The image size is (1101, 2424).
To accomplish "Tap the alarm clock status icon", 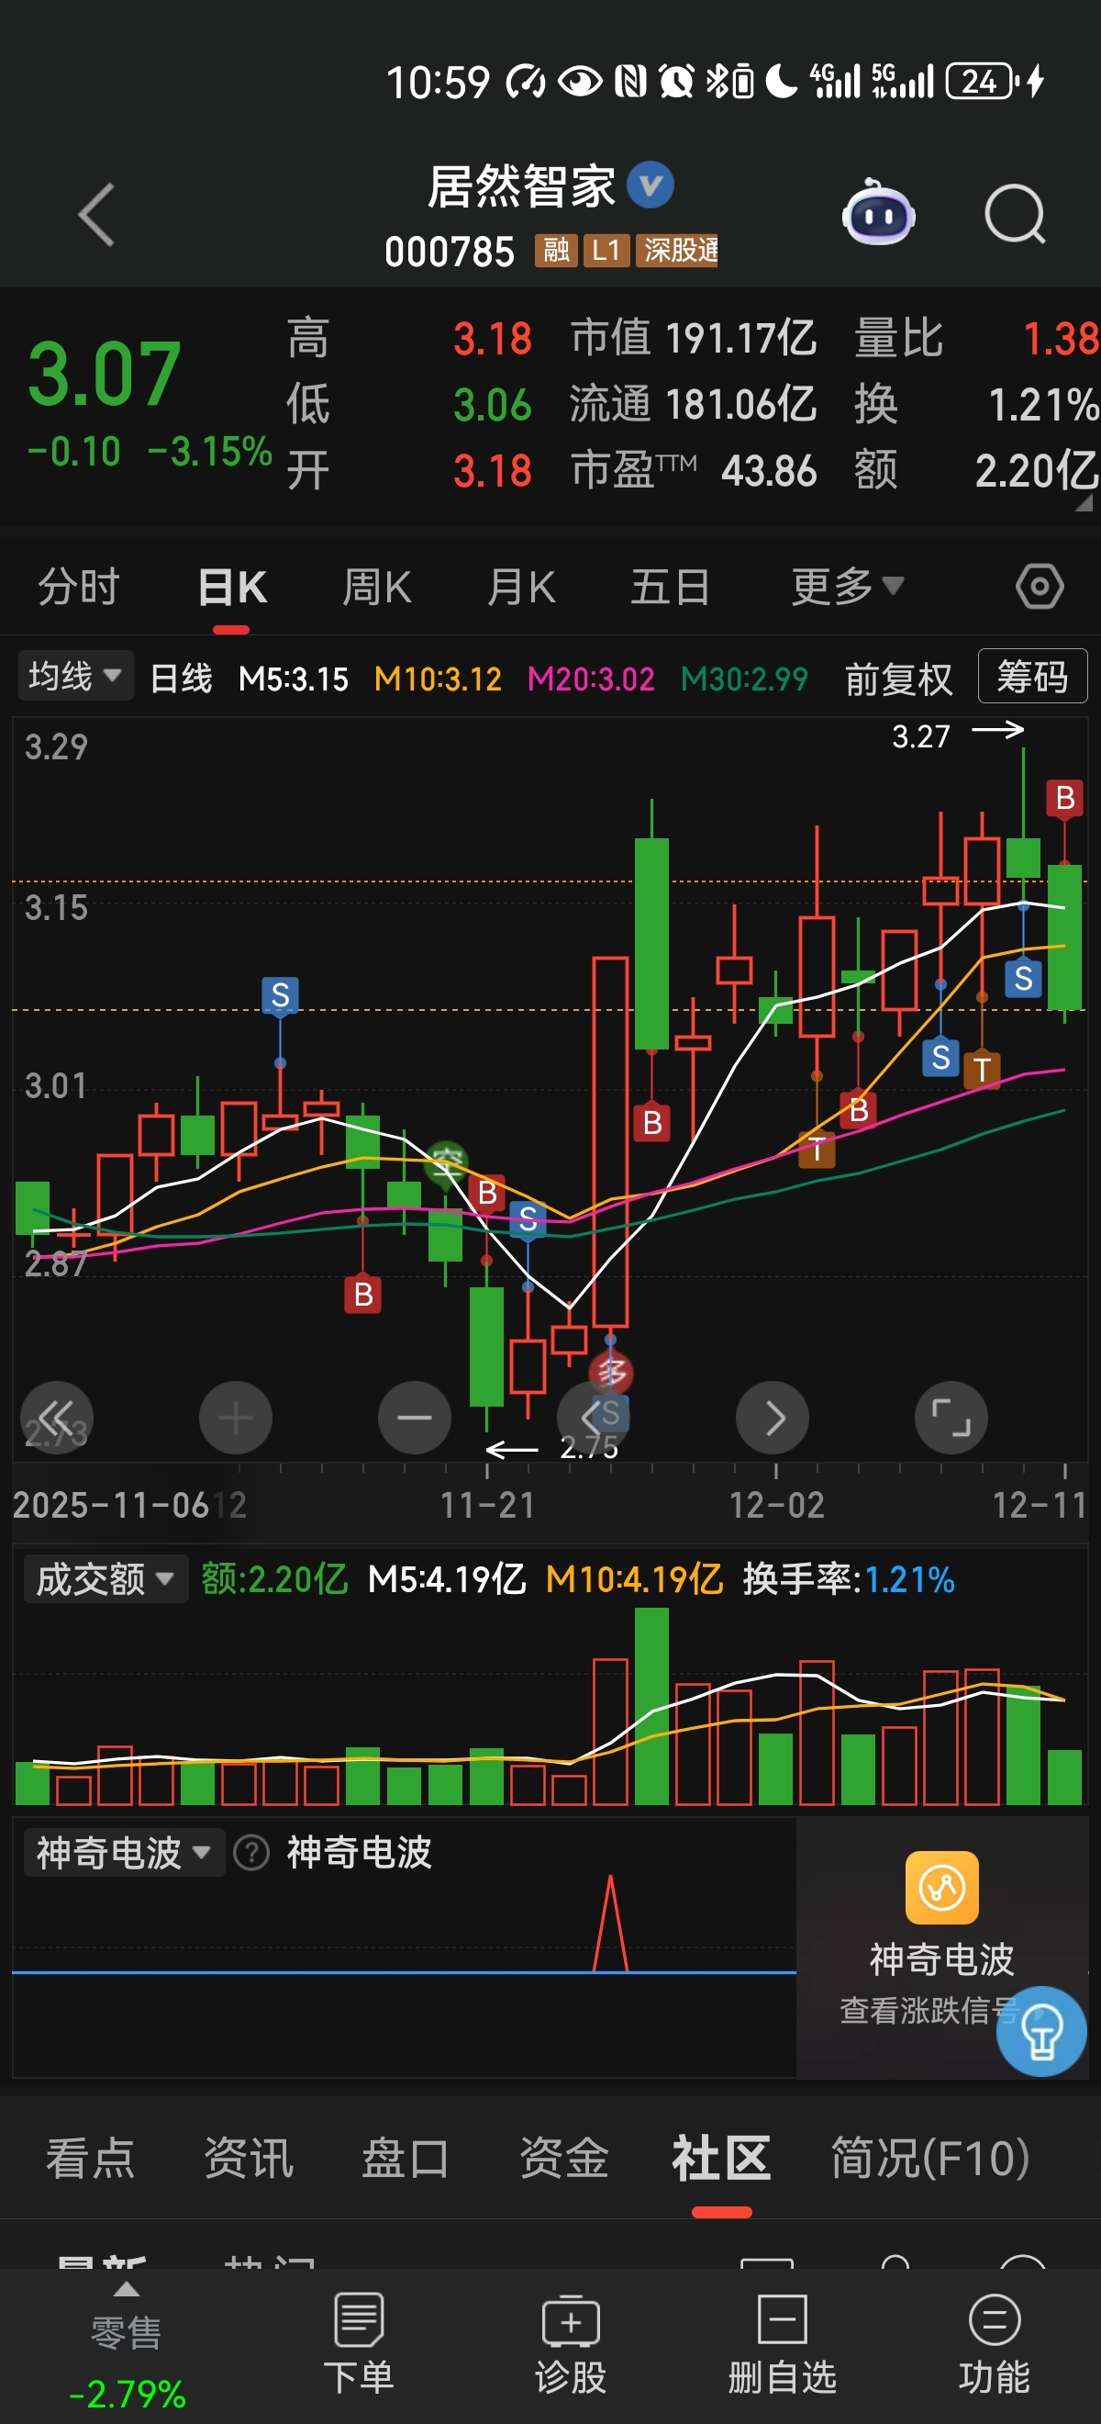I will coord(676,82).
